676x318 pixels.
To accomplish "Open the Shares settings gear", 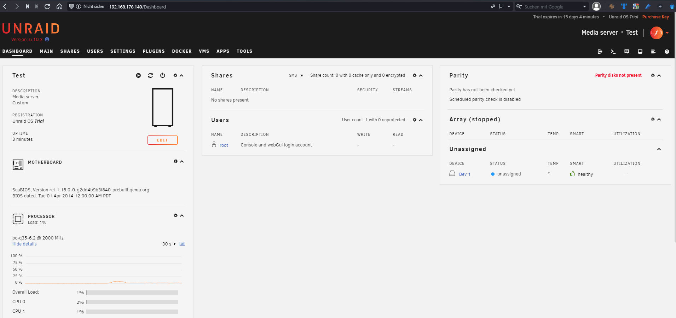I will coord(415,75).
